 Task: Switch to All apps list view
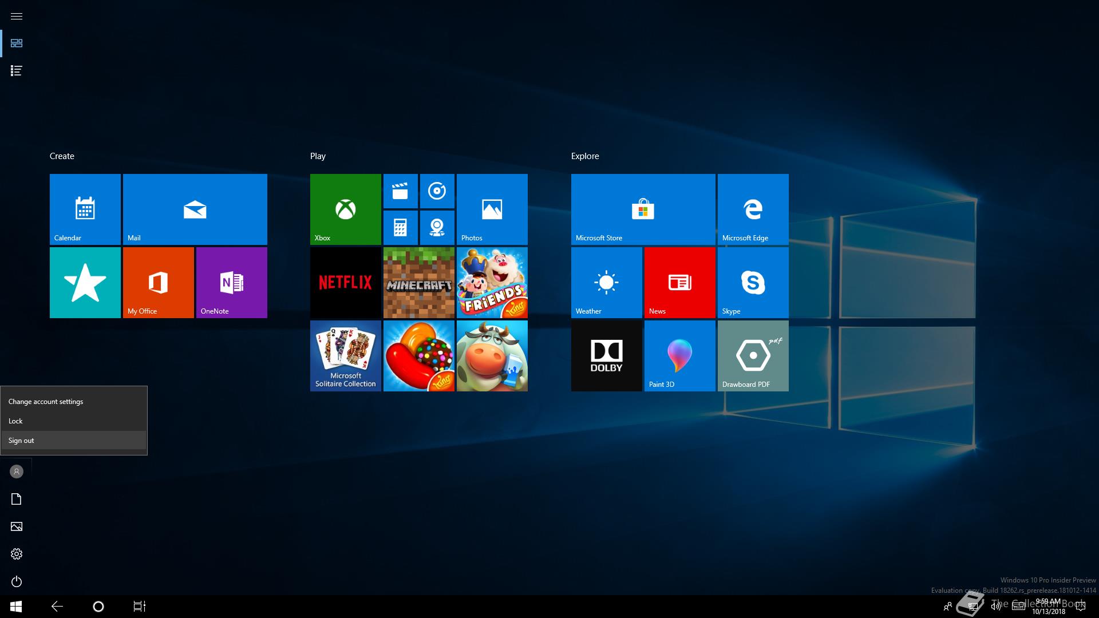tap(17, 71)
